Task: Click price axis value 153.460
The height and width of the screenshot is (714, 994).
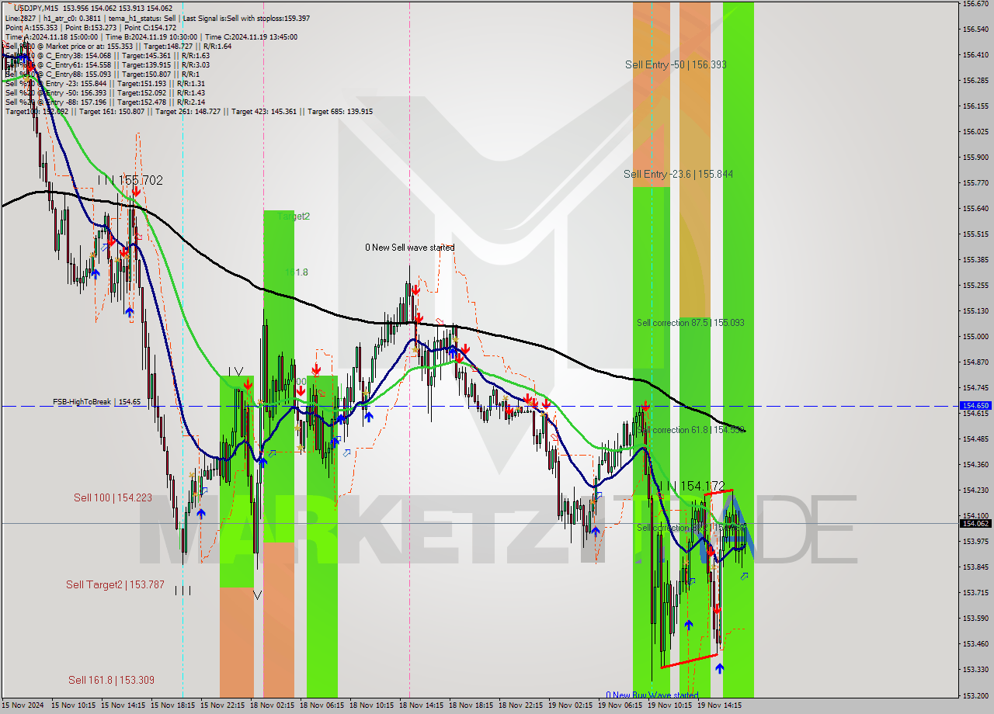Action: pos(975,643)
